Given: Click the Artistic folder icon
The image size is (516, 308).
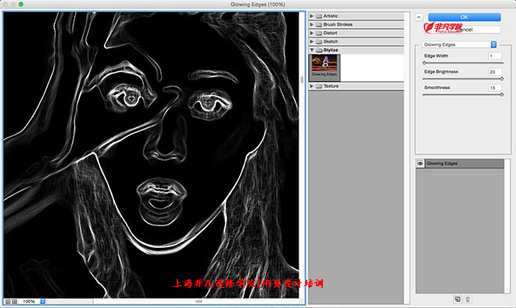Looking at the screenshot, I should 318,16.
